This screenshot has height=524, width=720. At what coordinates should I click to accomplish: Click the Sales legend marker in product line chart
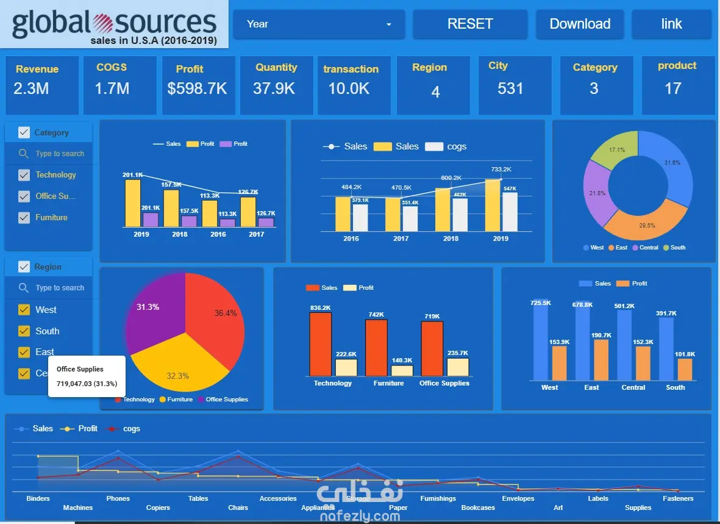21,429
